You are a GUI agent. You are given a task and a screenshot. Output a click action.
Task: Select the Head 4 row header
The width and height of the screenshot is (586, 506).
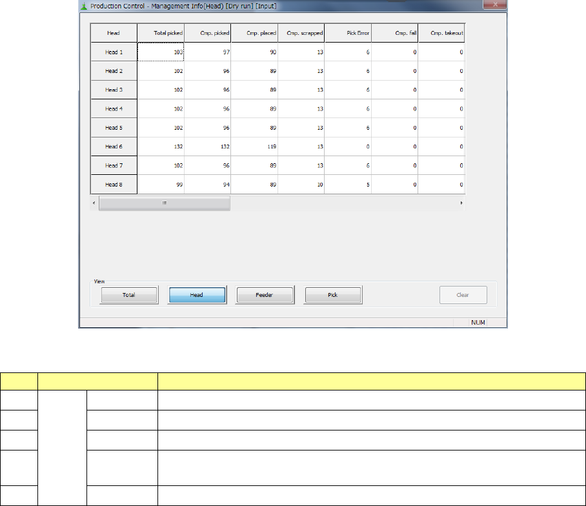pos(114,108)
